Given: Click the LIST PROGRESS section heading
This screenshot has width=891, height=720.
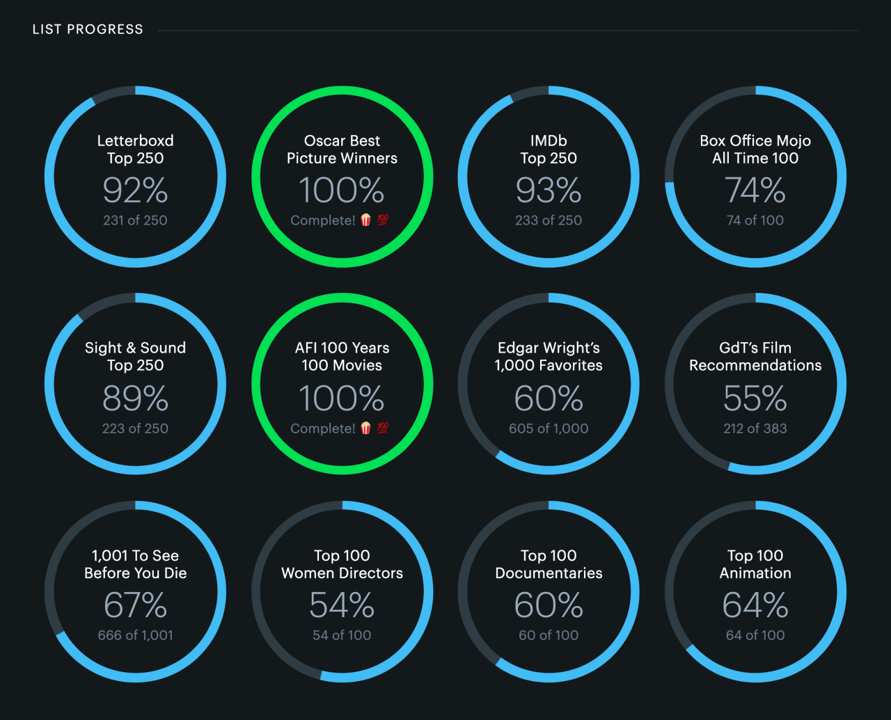Looking at the screenshot, I should click(x=88, y=29).
